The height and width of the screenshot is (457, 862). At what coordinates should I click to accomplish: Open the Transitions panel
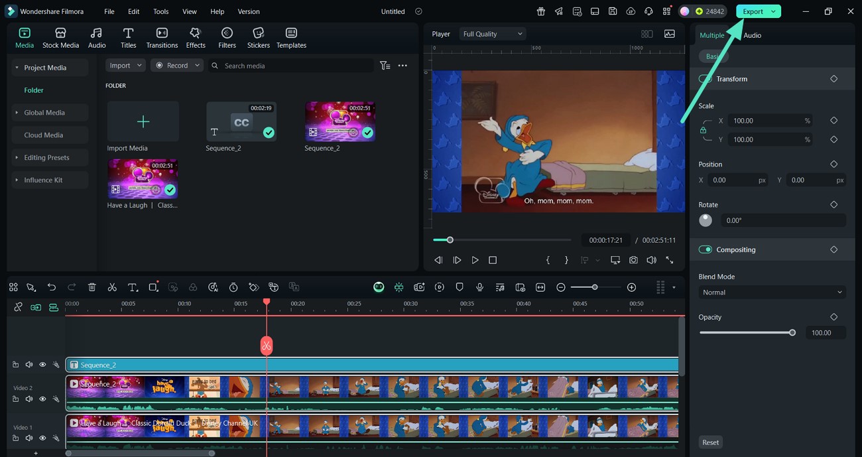click(x=162, y=38)
